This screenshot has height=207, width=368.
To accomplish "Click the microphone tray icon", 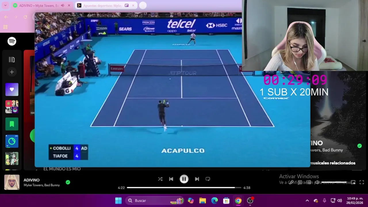I will point(324,201).
